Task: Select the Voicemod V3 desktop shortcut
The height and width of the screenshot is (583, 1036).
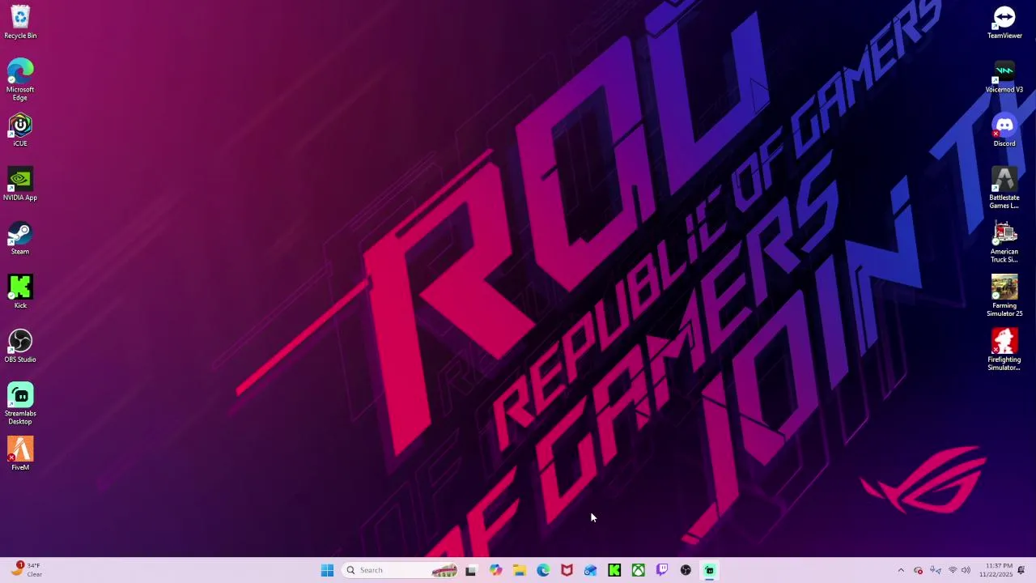Action: 1004,76
